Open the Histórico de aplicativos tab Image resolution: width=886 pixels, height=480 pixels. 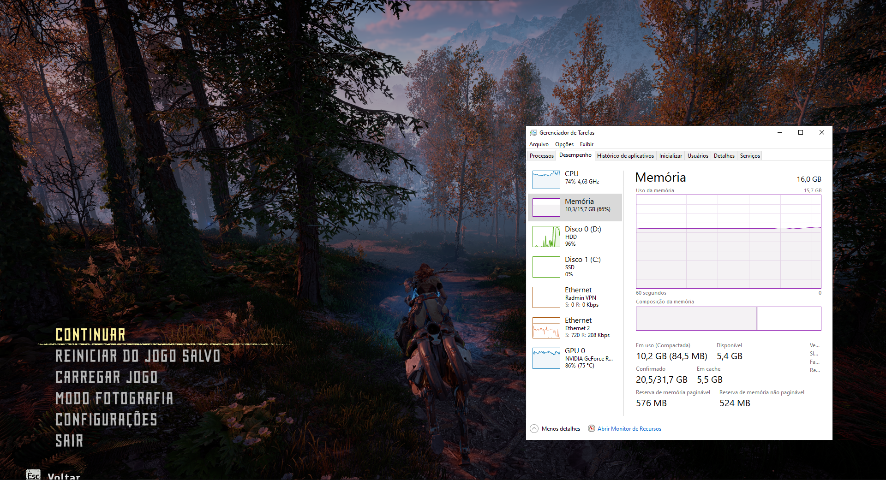point(625,156)
